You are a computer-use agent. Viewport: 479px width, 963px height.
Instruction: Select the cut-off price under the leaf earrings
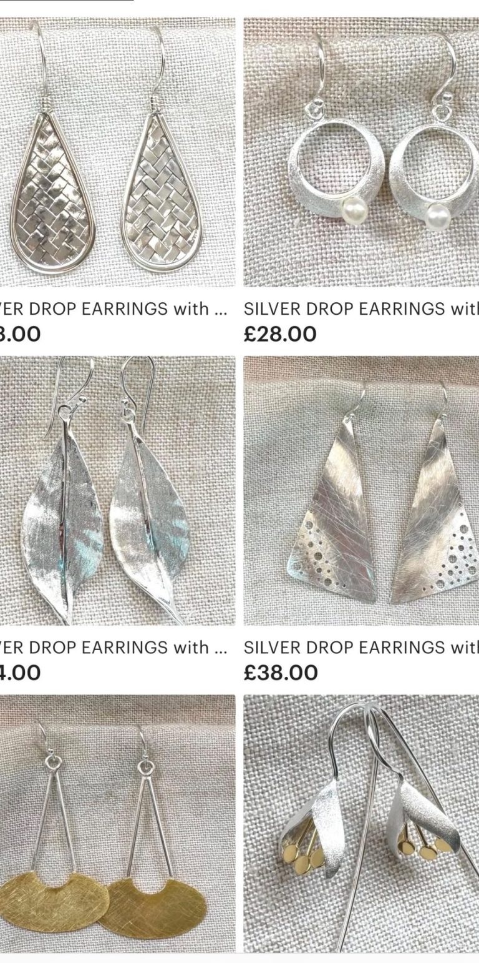click(21, 673)
